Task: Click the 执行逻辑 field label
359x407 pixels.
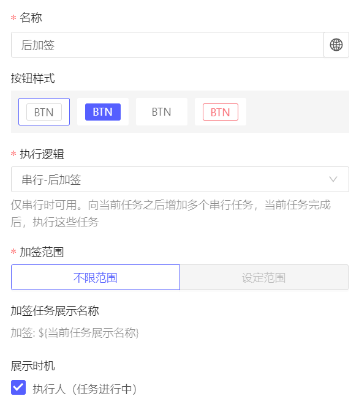Action: coord(42,154)
